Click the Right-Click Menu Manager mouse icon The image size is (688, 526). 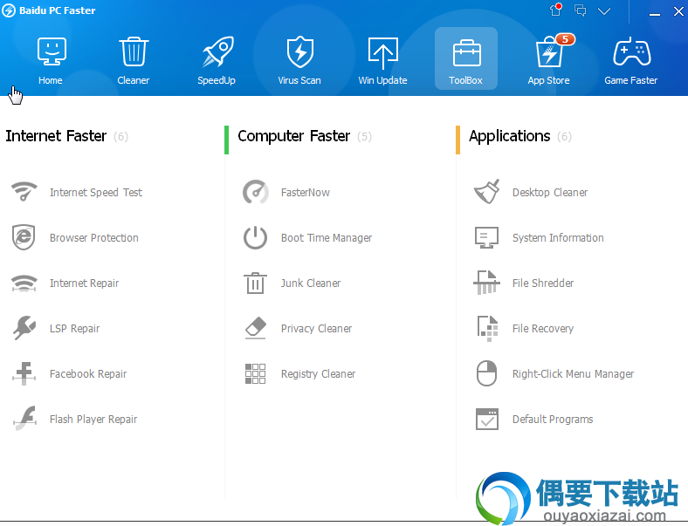pos(486,373)
